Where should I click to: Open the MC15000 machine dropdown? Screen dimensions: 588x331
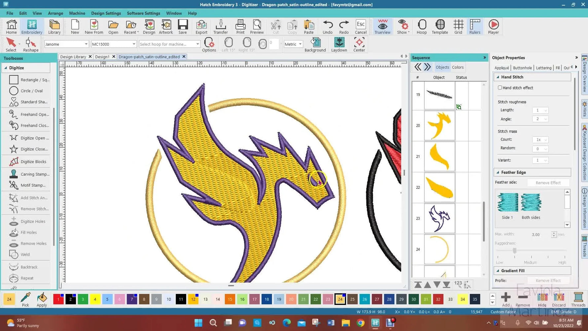pyautogui.click(x=133, y=44)
